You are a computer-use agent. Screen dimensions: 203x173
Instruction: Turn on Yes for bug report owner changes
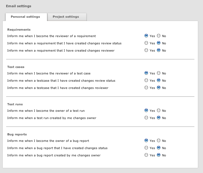146,155
